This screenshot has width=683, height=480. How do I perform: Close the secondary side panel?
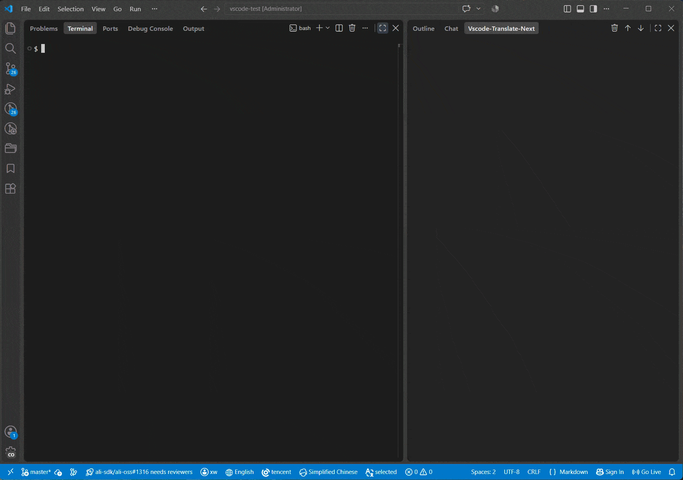[x=671, y=28]
